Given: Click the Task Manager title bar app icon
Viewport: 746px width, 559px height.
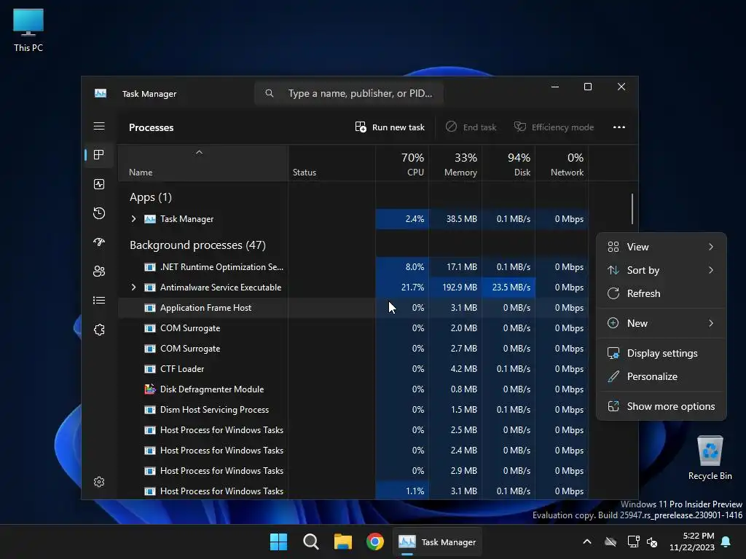Looking at the screenshot, I should pyautogui.click(x=101, y=94).
